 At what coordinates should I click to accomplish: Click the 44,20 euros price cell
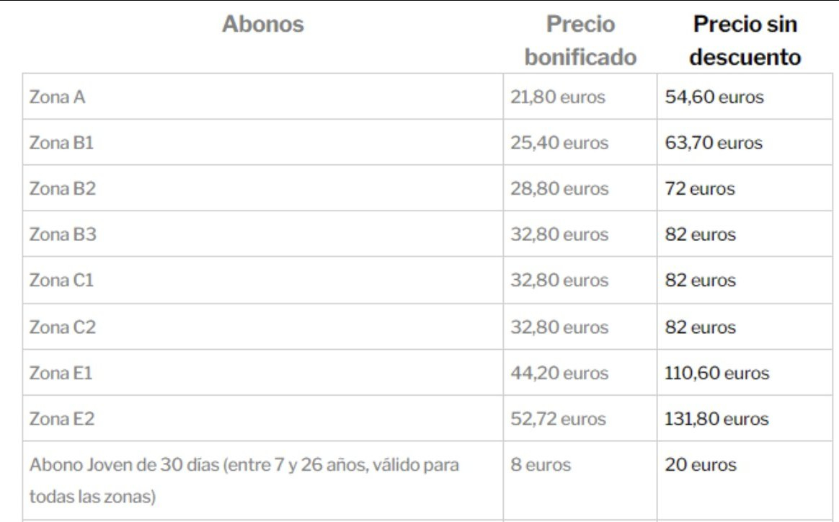(559, 373)
